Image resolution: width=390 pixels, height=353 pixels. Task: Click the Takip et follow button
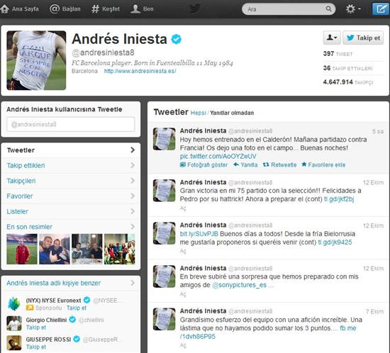click(363, 38)
